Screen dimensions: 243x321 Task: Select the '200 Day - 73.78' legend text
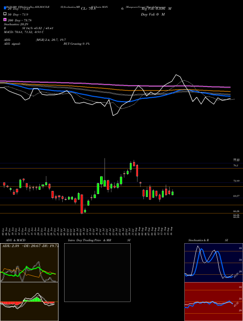pos(19,20)
